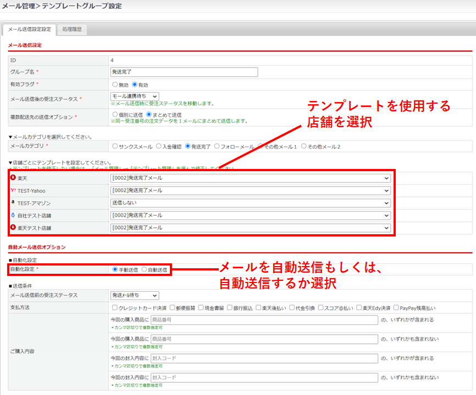Select the サンクスメール mail category
The height and width of the screenshot is (395, 476).
(x=115, y=146)
